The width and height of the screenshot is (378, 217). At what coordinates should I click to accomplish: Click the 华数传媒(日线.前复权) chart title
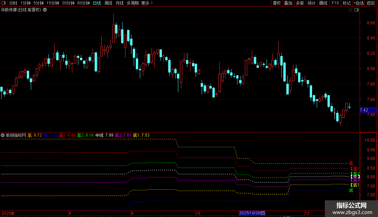[x=21, y=10]
